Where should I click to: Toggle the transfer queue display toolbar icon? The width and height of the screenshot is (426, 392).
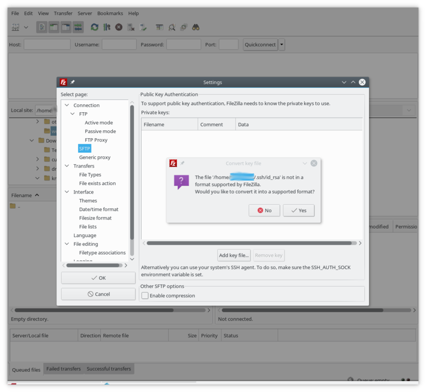point(78,27)
